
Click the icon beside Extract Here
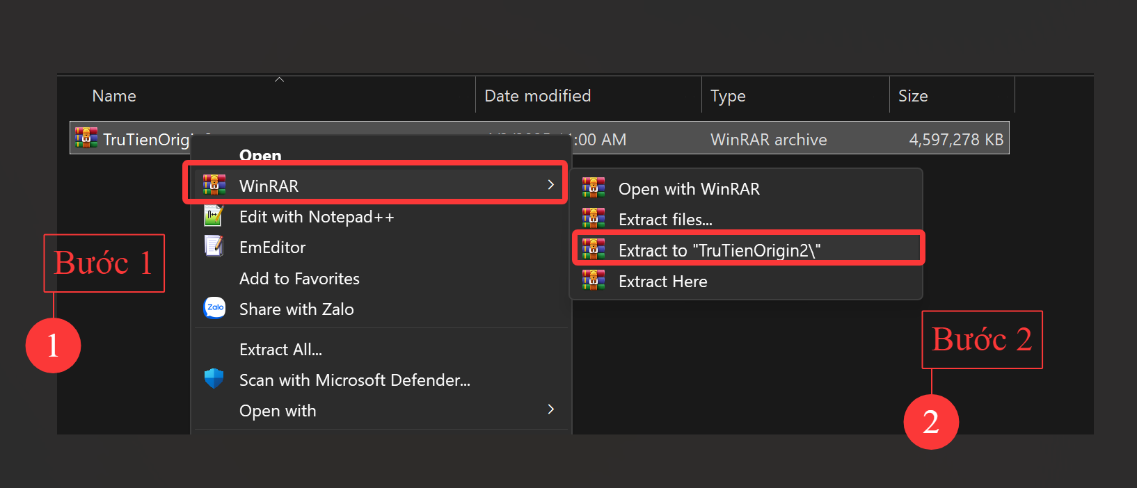[x=594, y=280]
